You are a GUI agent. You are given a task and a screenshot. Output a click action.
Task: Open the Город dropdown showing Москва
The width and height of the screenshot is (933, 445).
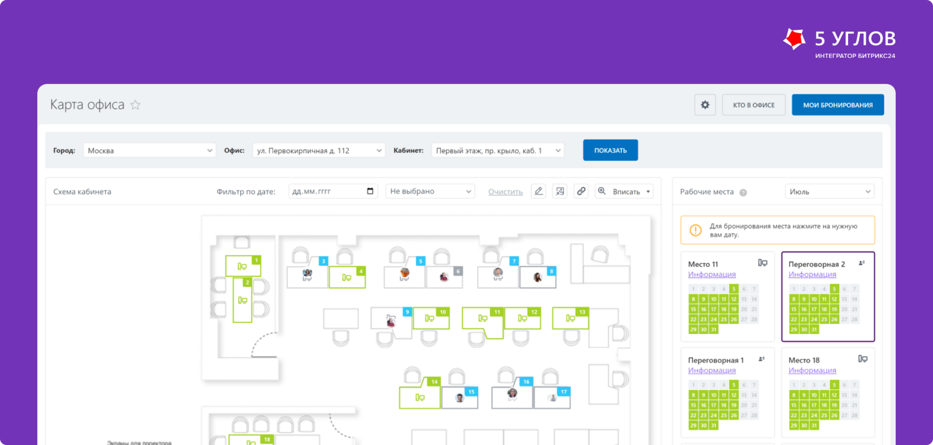click(149, 151)
